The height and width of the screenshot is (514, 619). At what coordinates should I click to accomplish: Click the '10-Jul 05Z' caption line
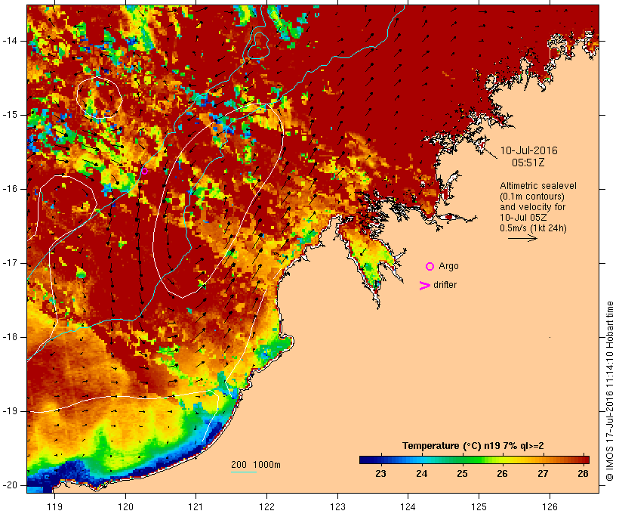tap(522, 218)
